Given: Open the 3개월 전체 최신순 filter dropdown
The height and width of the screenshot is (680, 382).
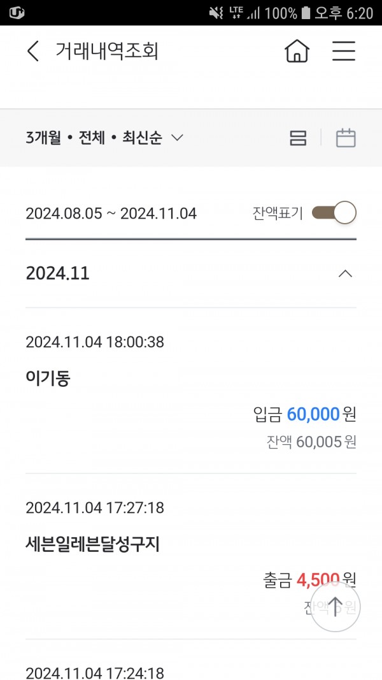Looking at the screenshot, I should (x=104, y=138).
